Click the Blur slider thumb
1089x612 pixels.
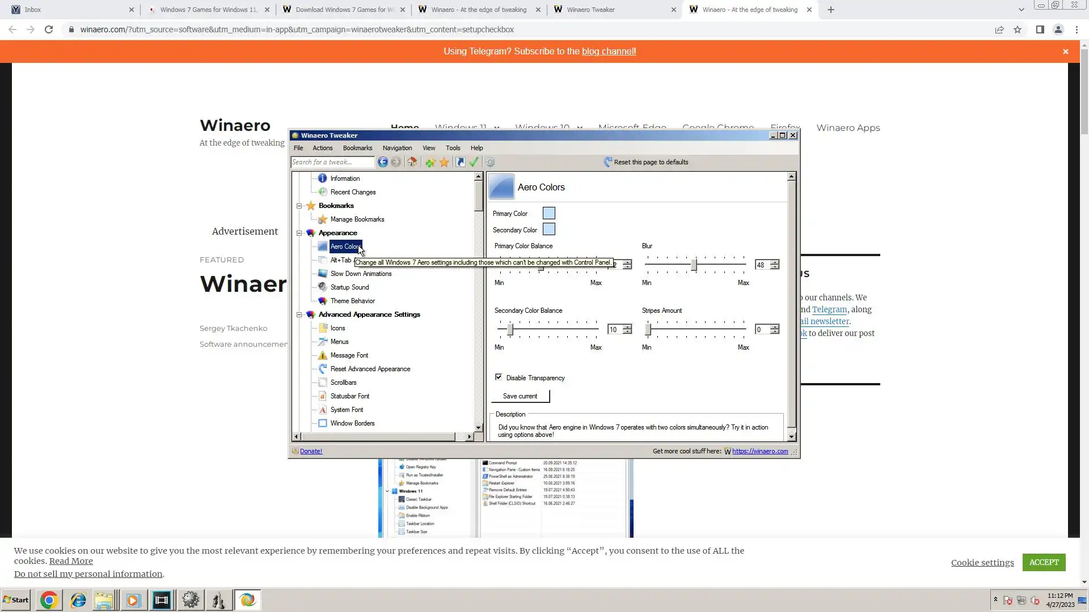(694, 265)
